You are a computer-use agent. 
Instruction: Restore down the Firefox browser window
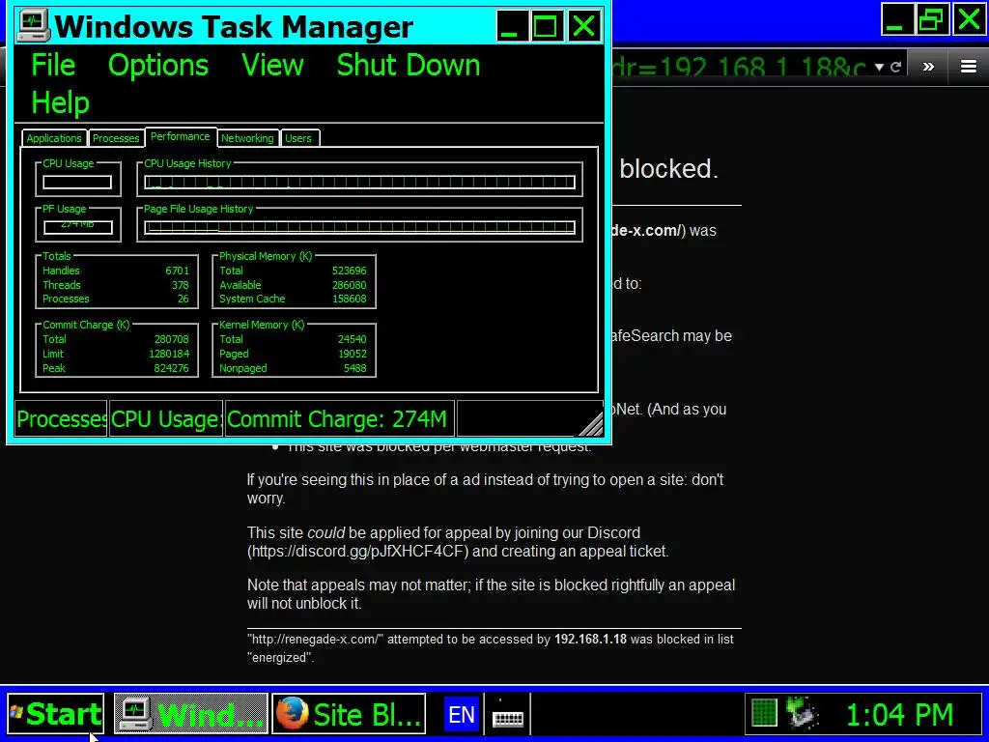(x=933, y=19)
